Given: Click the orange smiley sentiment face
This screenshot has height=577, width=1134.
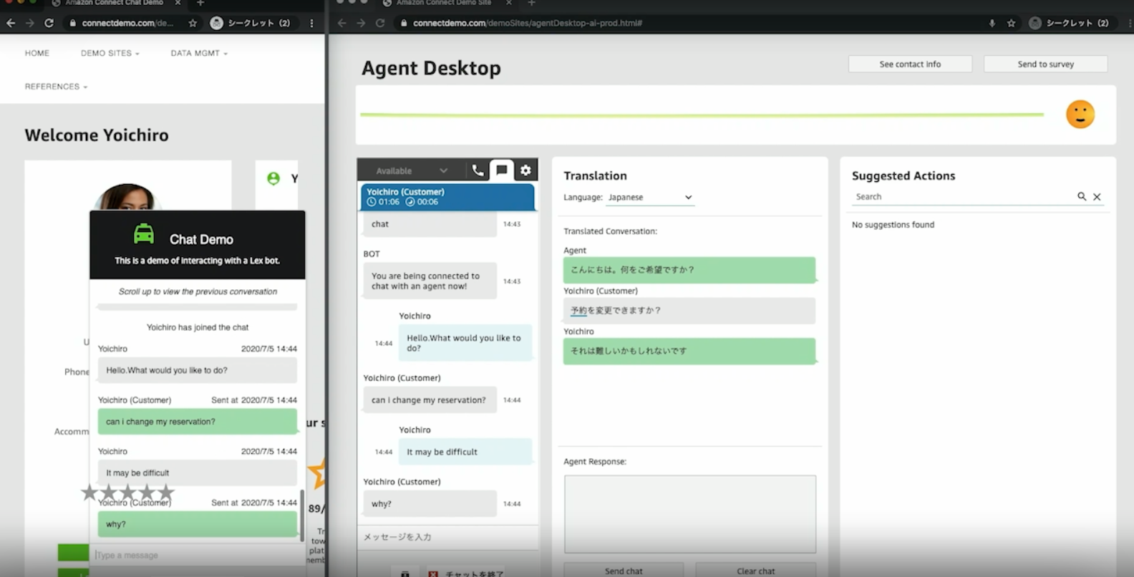Looking at the screenshot, I should [x=1080, y=115].
